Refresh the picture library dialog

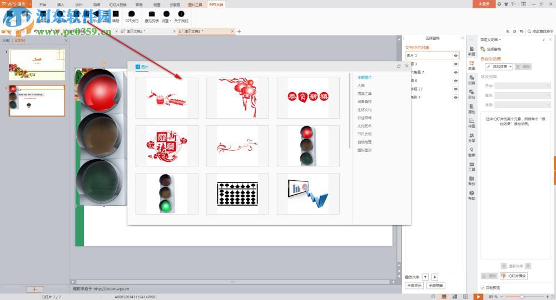click(x=399, y=66)
